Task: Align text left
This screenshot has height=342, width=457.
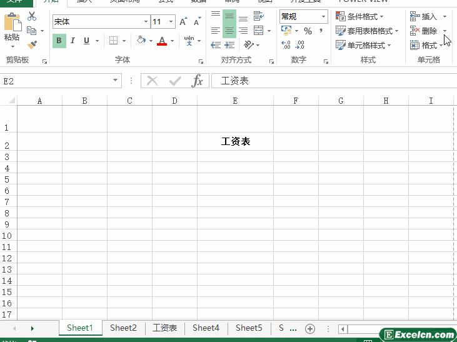Action: click(216, 31)
